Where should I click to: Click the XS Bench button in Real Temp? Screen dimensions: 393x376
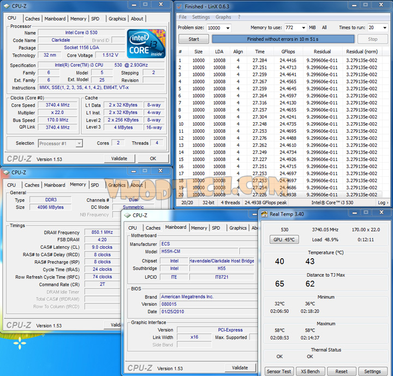click(309, 371)
